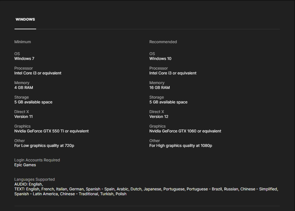This screenshot has width=295, height=211.
Task: Click the Minimum column heading
Action: tap(23, 42)
